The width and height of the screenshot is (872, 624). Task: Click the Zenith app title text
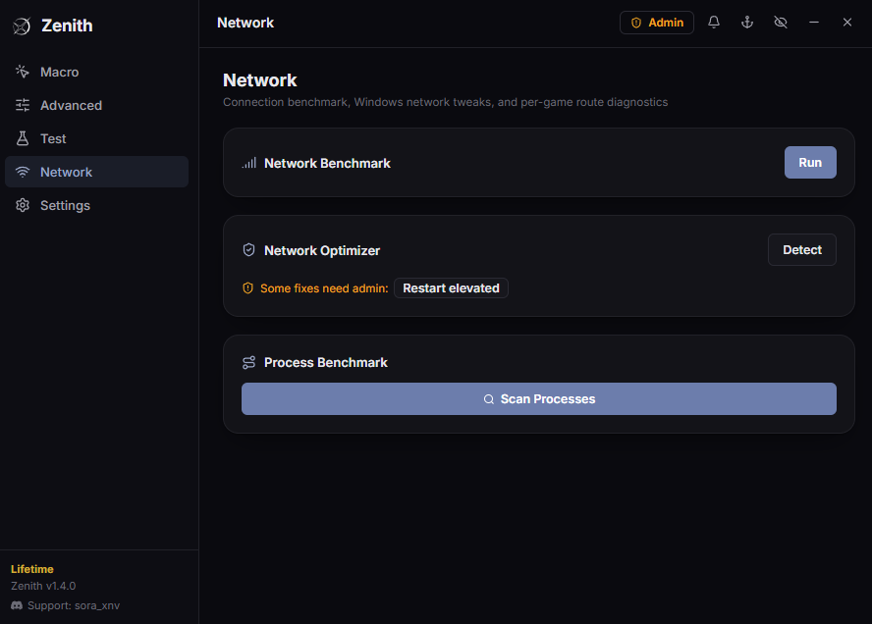click(67, 26)
